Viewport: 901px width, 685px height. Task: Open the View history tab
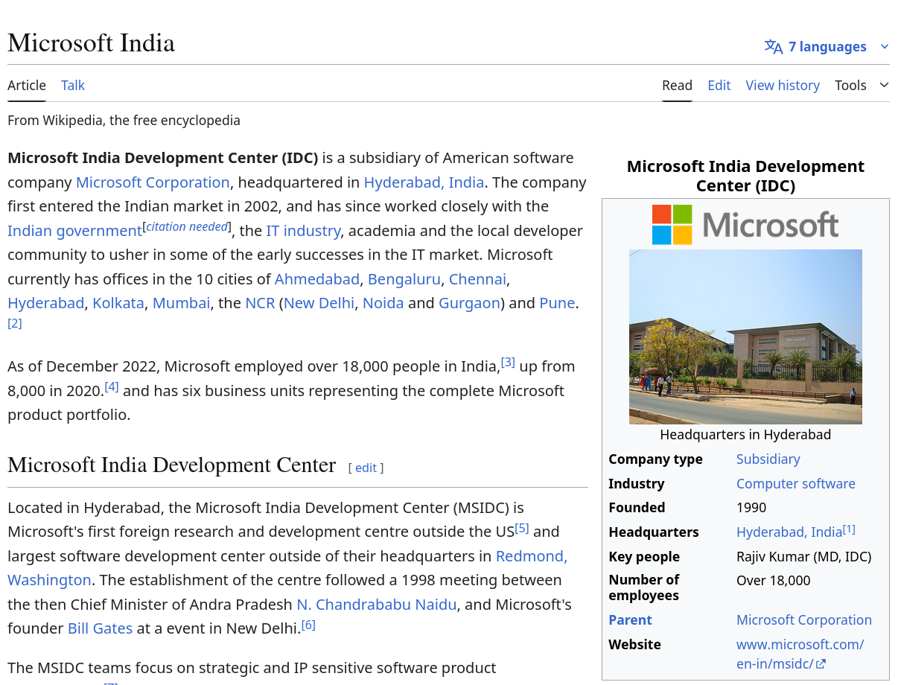tap(783, 85)
